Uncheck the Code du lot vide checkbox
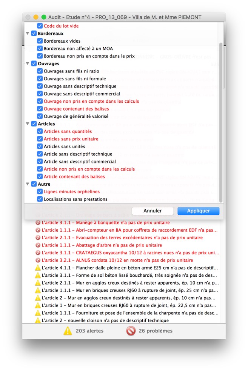 tap(40, 26)
